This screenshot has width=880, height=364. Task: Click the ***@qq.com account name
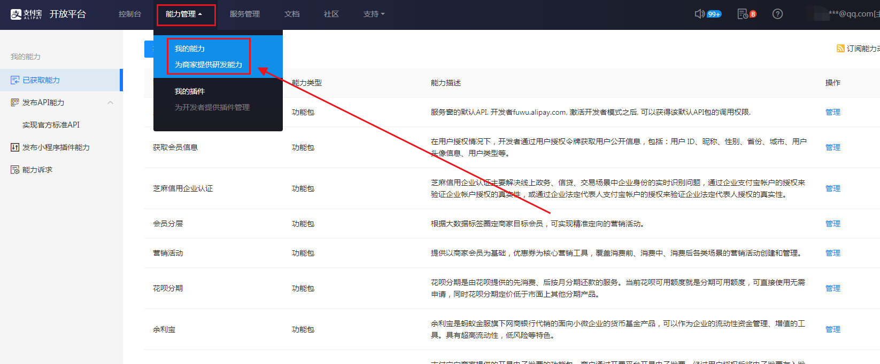(854, 14)
